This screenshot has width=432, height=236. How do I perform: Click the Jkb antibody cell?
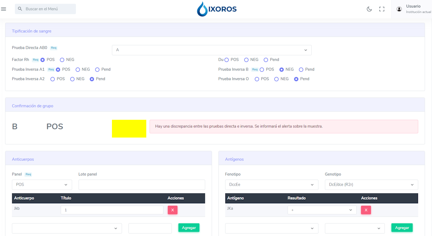click(17, 208)
